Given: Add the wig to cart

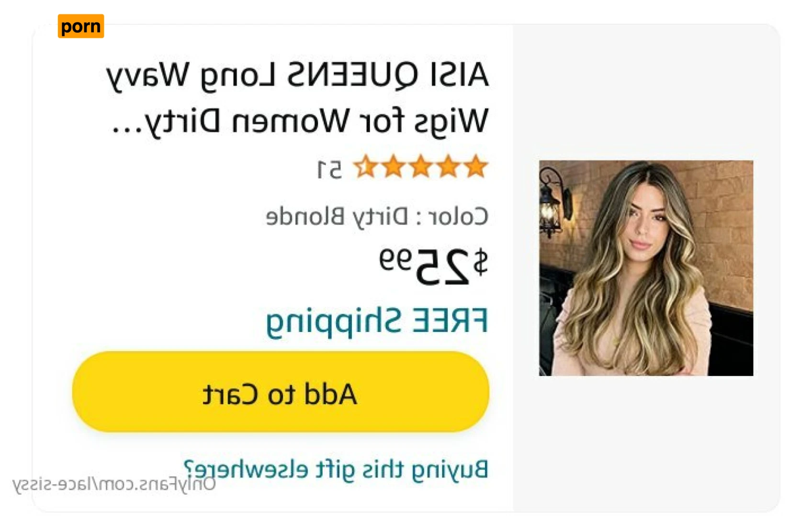Looking at the screenshot, I should coord(281,392).
